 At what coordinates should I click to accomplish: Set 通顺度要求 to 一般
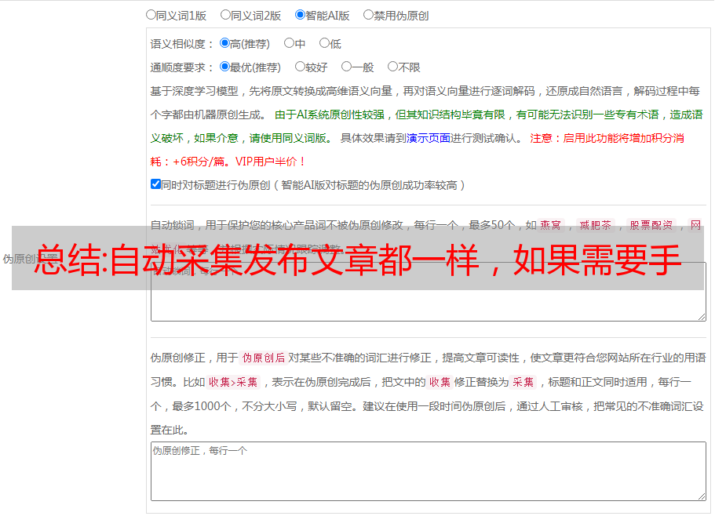point(347,67)
